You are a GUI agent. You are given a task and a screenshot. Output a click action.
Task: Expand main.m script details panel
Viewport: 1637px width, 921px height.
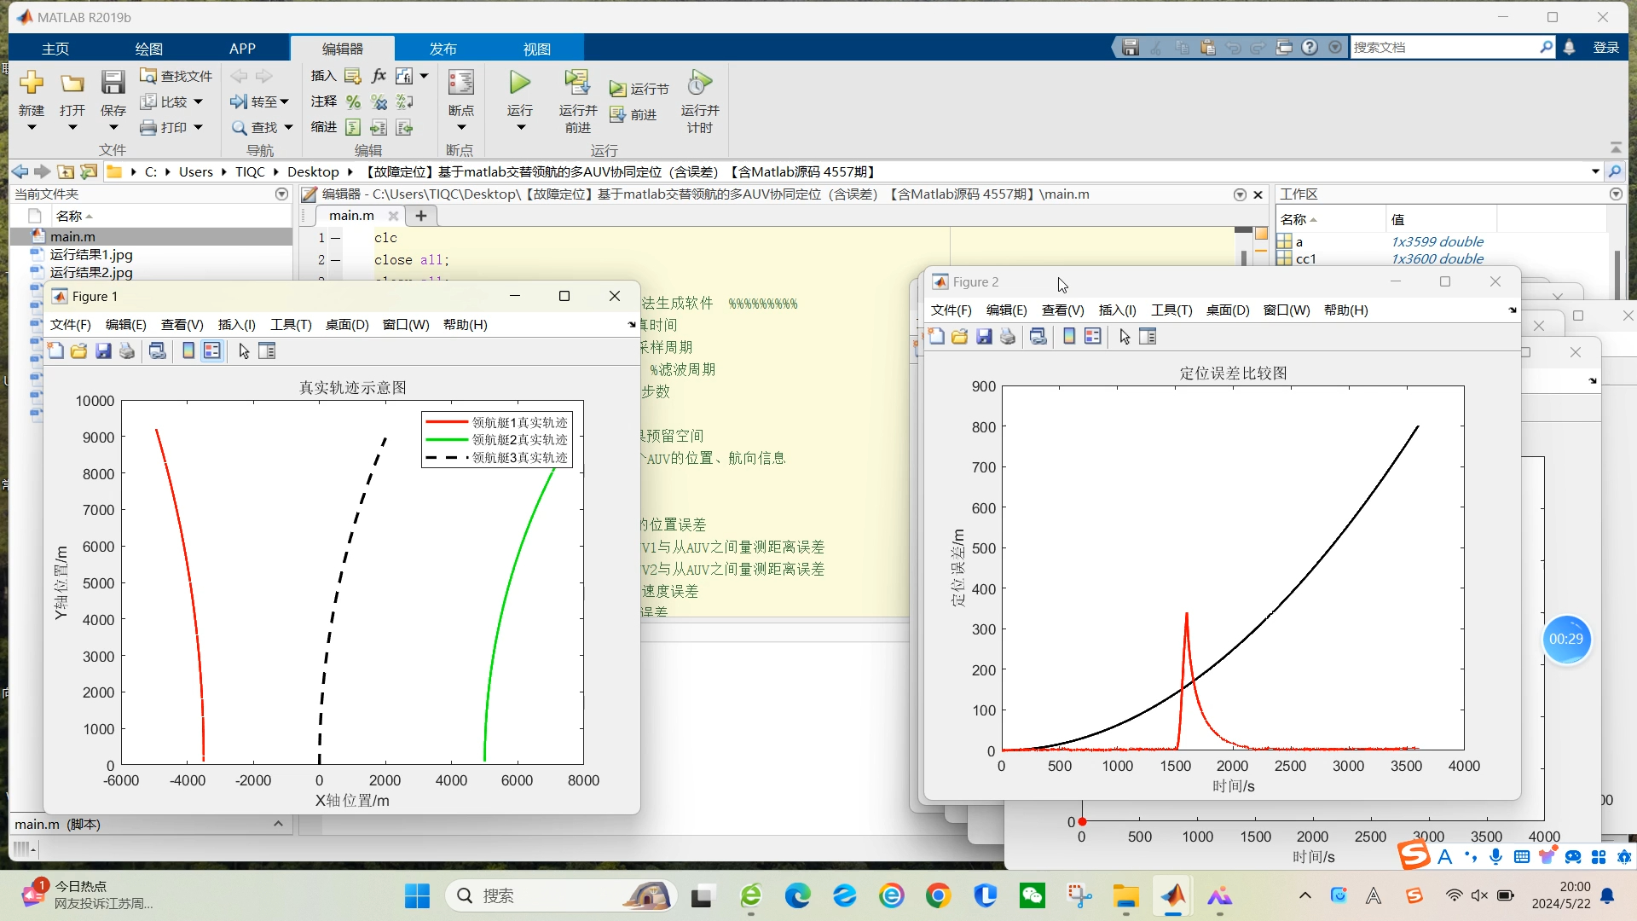click(278, 824)
